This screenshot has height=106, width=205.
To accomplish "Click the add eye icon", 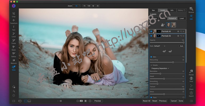I will [x=164, y=51].
